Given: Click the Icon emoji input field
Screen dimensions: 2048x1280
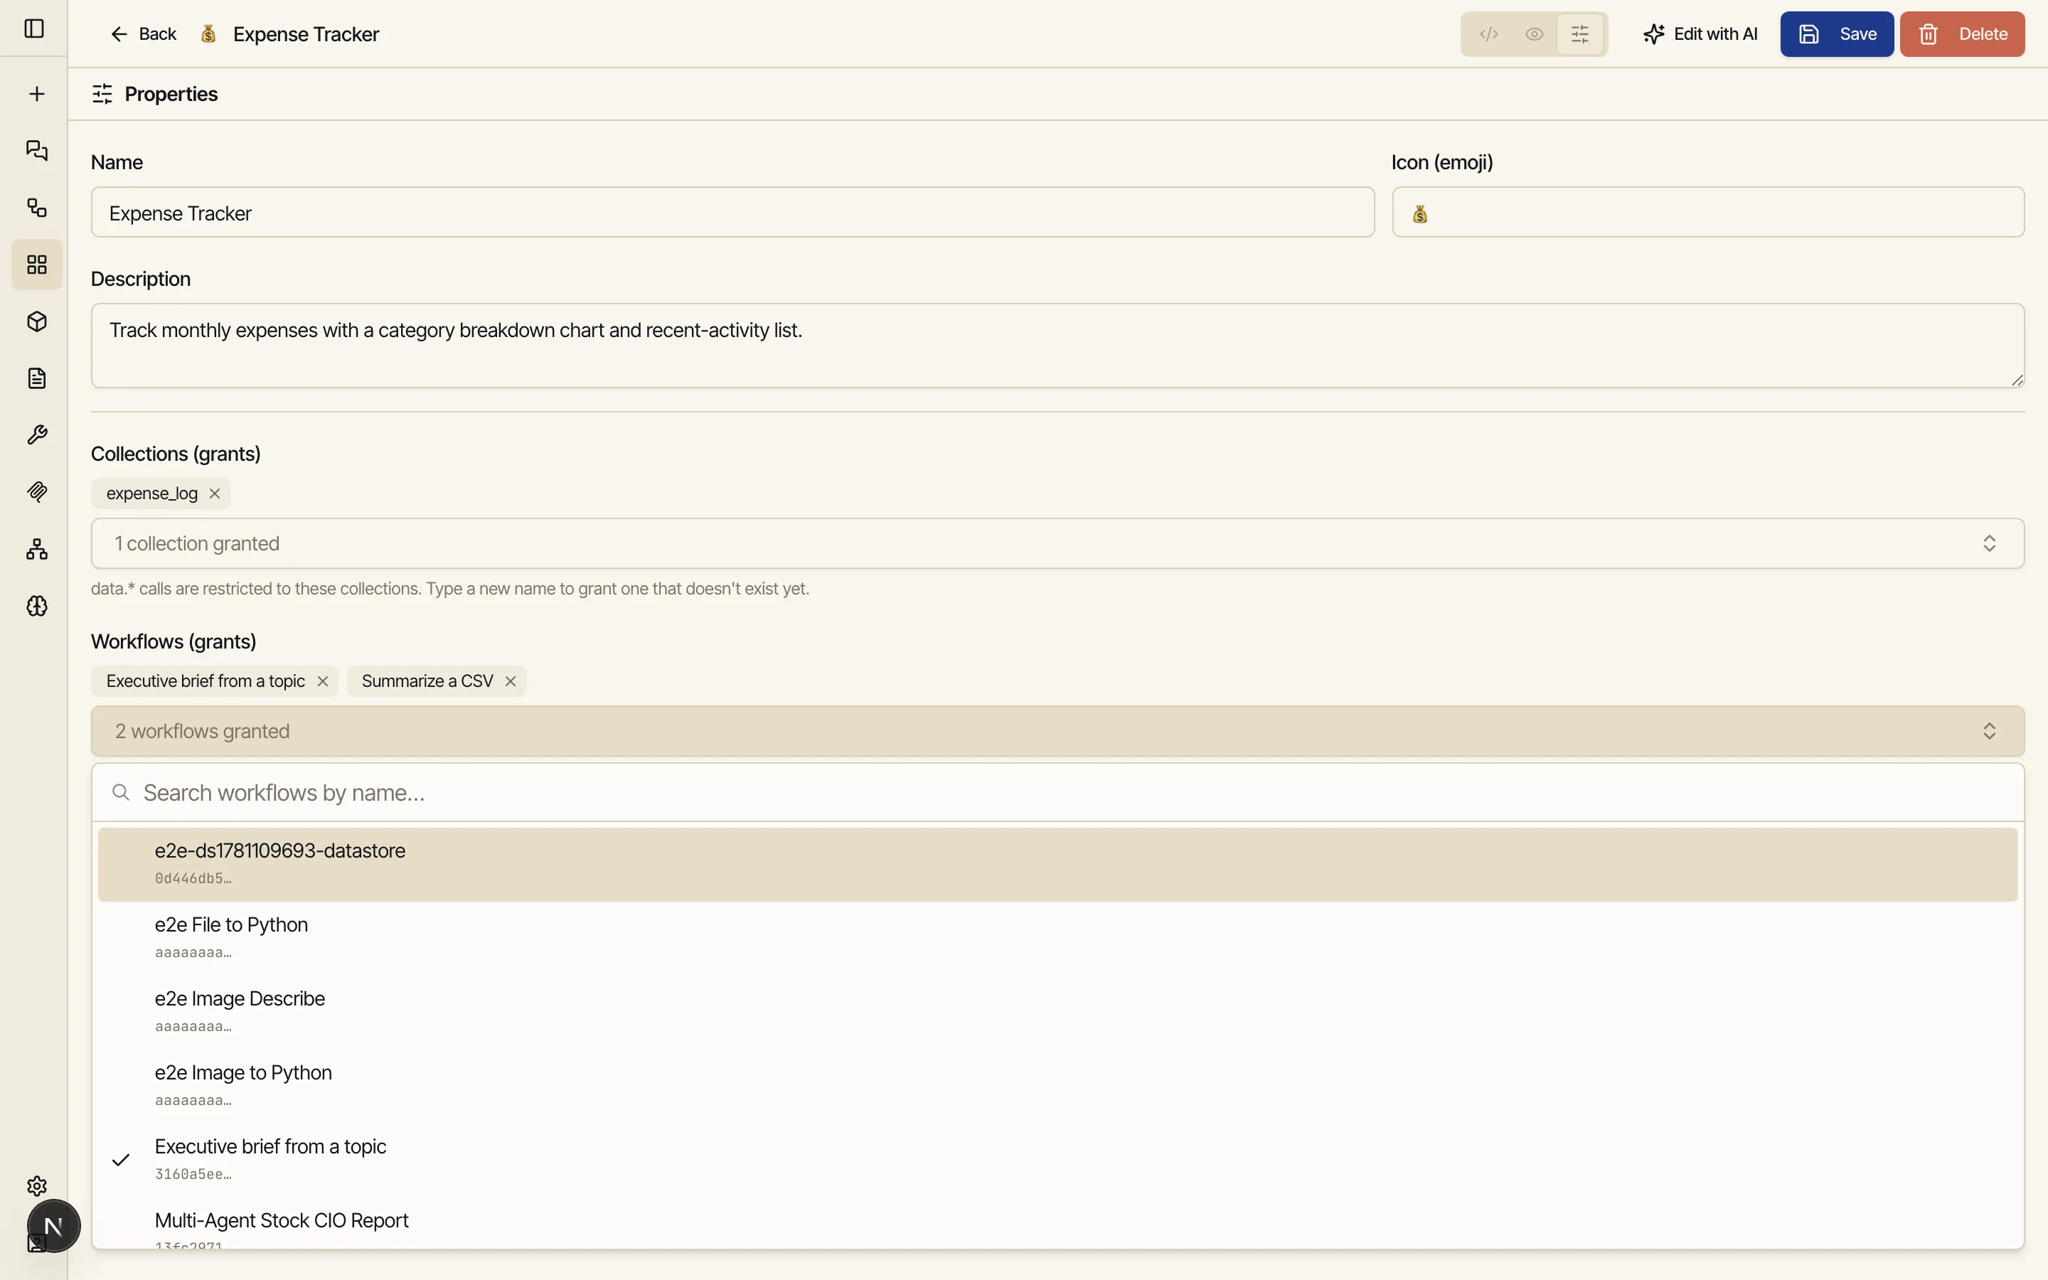Looking at the screenshot, I should tap(1708, 213).
